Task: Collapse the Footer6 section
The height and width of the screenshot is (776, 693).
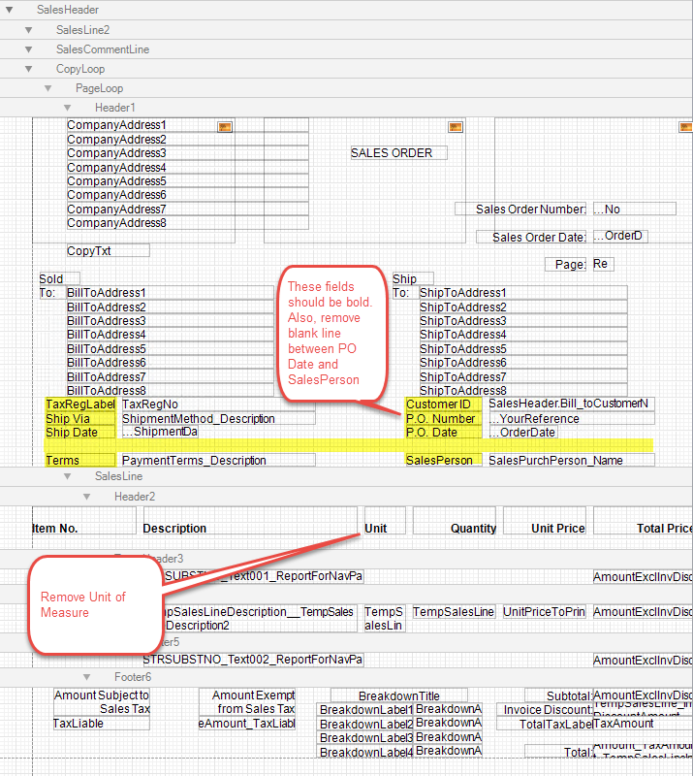Action: (87, 677)
